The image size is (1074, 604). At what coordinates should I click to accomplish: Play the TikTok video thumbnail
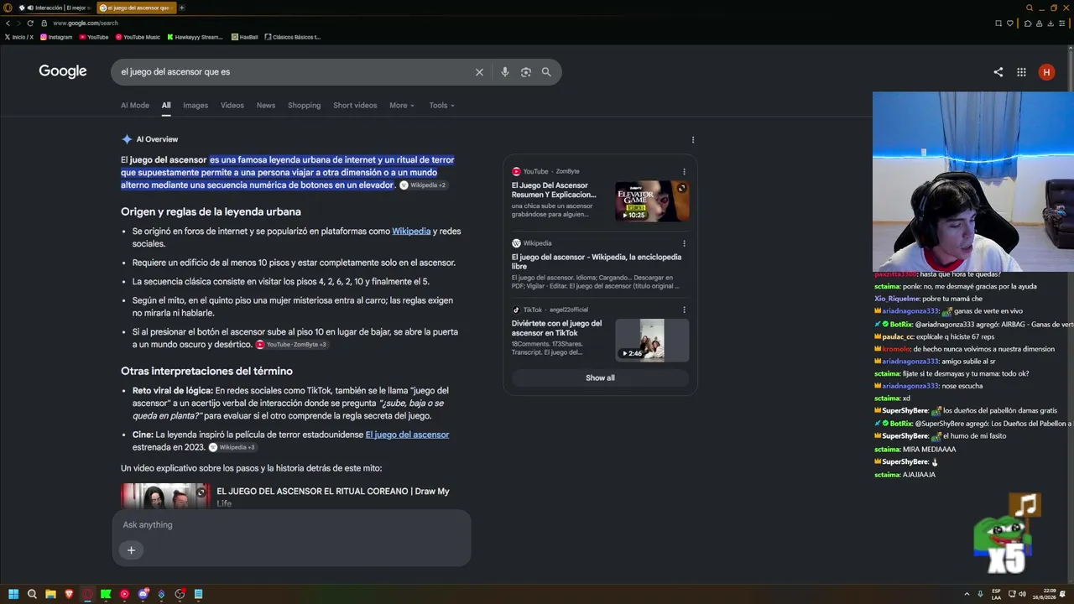[652, 340]
